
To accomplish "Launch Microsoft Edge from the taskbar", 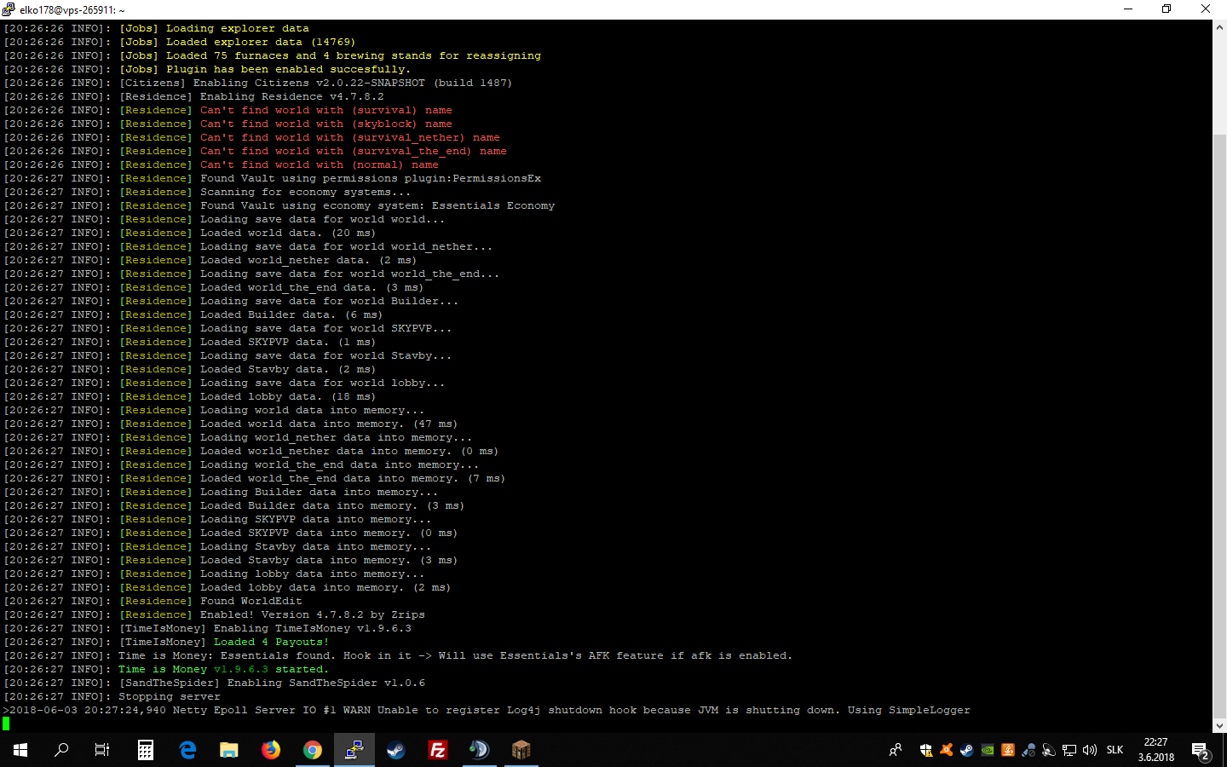I will pos(187,750).
